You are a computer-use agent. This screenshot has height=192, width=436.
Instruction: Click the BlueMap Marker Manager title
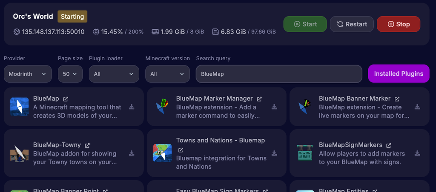(215, 99)
